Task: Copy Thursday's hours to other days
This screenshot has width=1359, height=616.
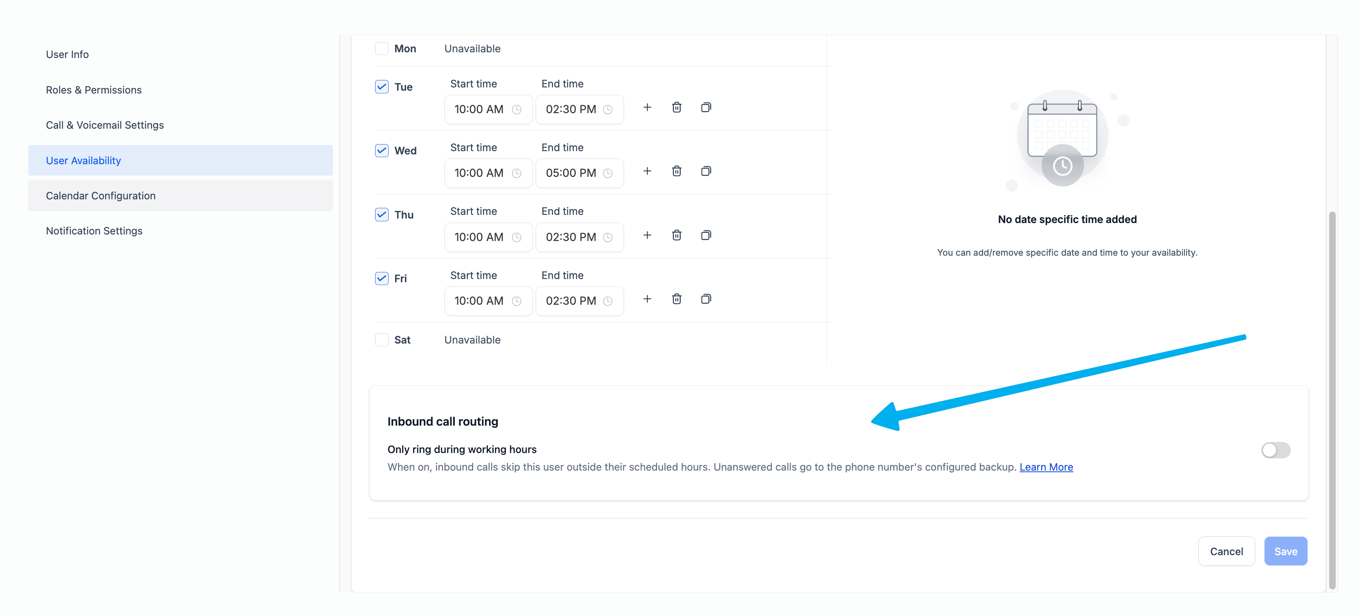Action: [x=706, y=235]
